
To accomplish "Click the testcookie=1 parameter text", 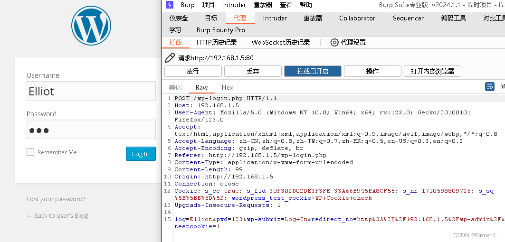I will pyautogui.click(x=197, y=226).
